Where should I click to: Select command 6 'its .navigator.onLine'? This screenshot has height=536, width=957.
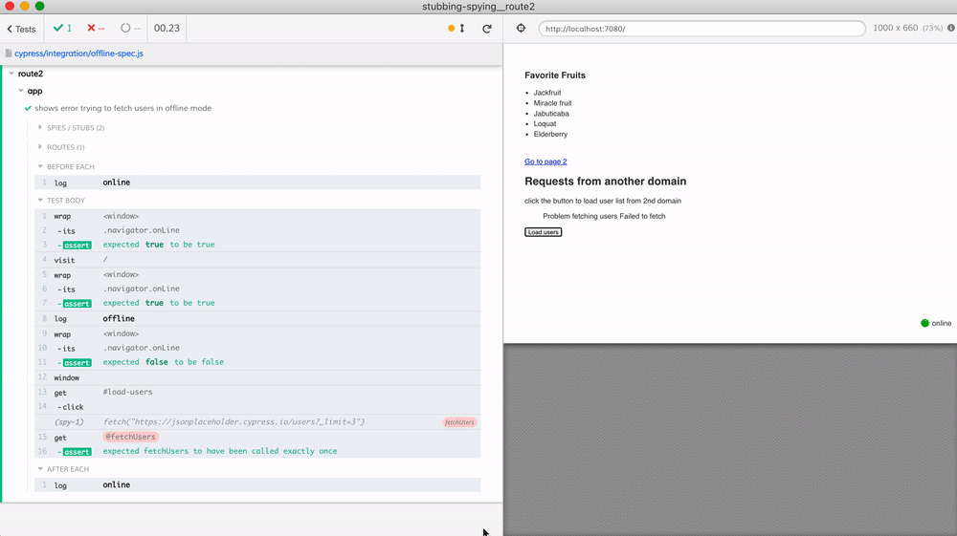coord(257,289)
